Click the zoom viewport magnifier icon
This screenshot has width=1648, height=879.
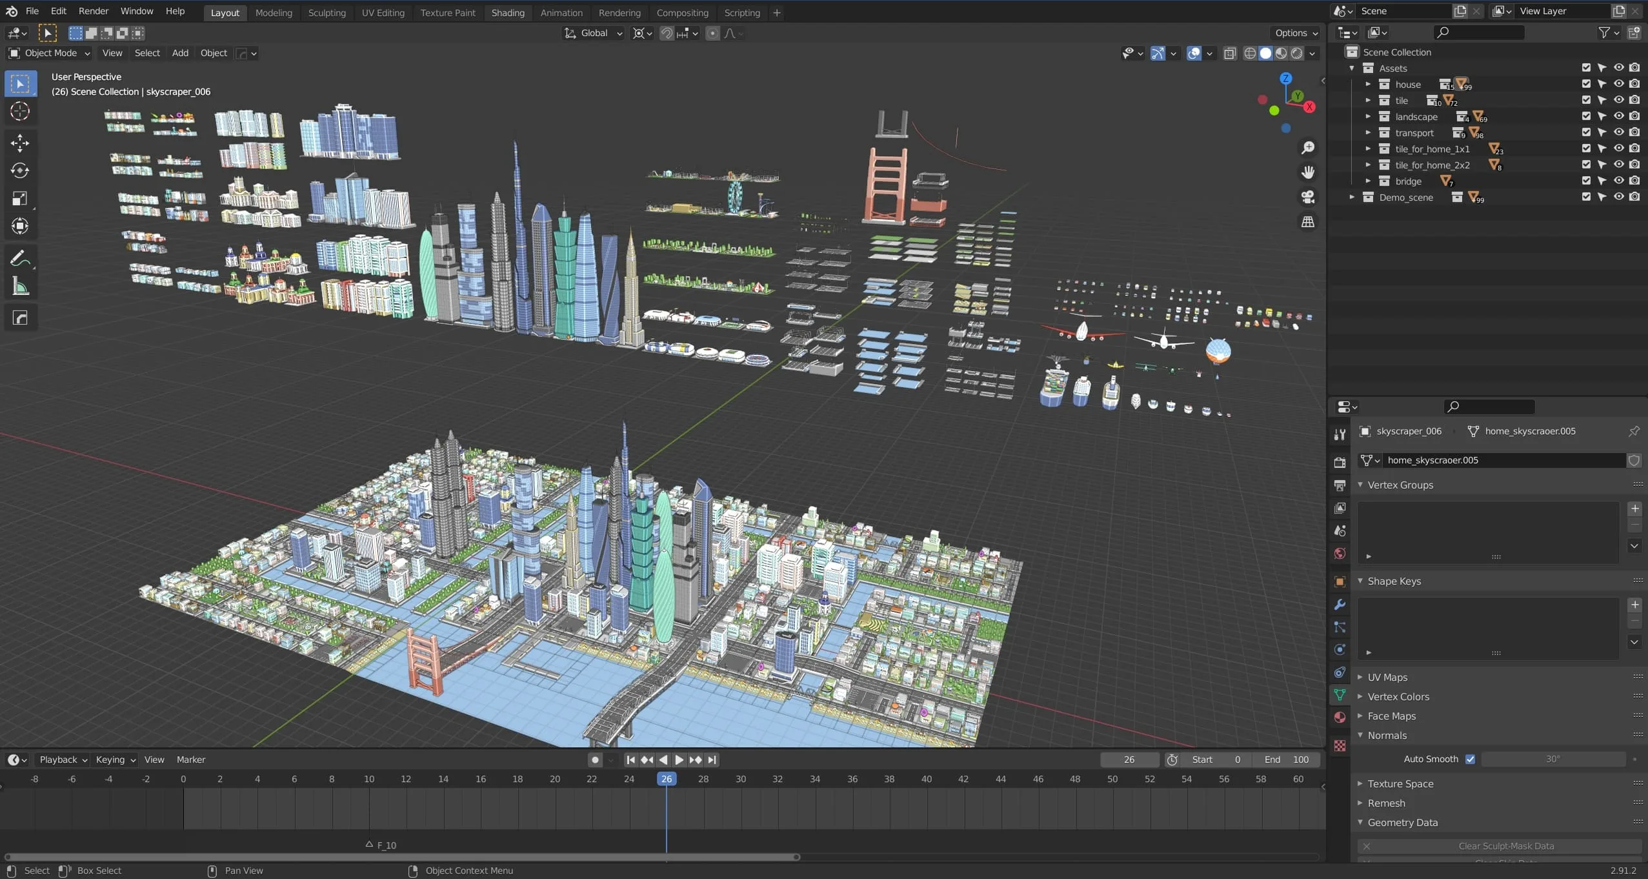click(x=1308, y=148)
